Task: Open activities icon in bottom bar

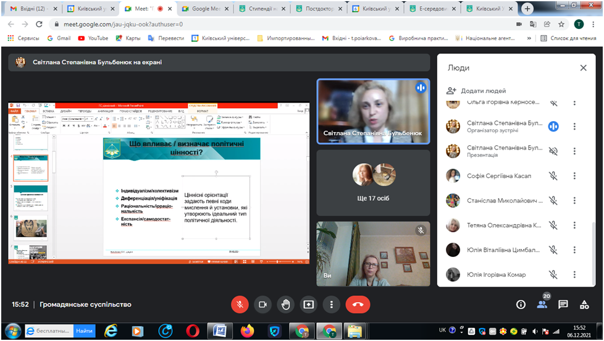Action: coord(584,305)
